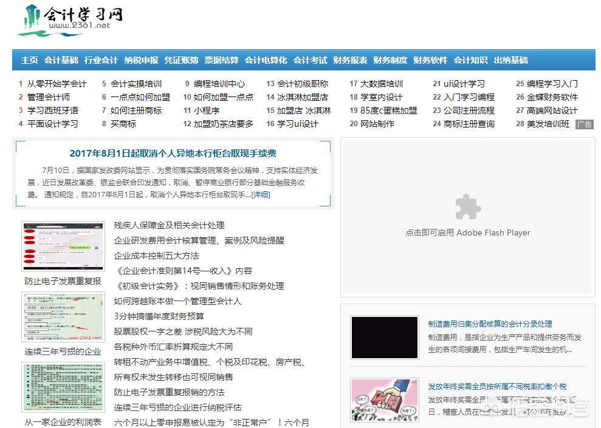
Task: Click ad link 金蝶财务软件
Action: (552, 97)
